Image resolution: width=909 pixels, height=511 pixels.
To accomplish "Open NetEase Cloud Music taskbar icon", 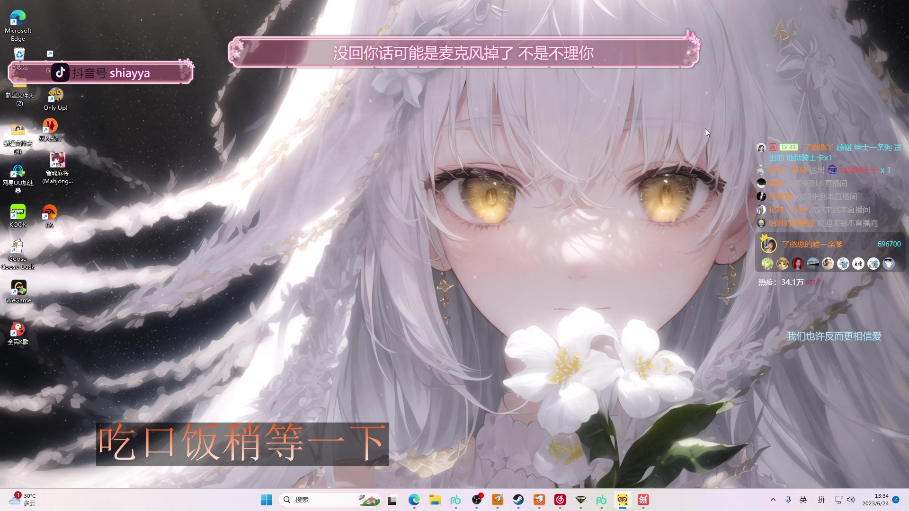I will 560,500.
